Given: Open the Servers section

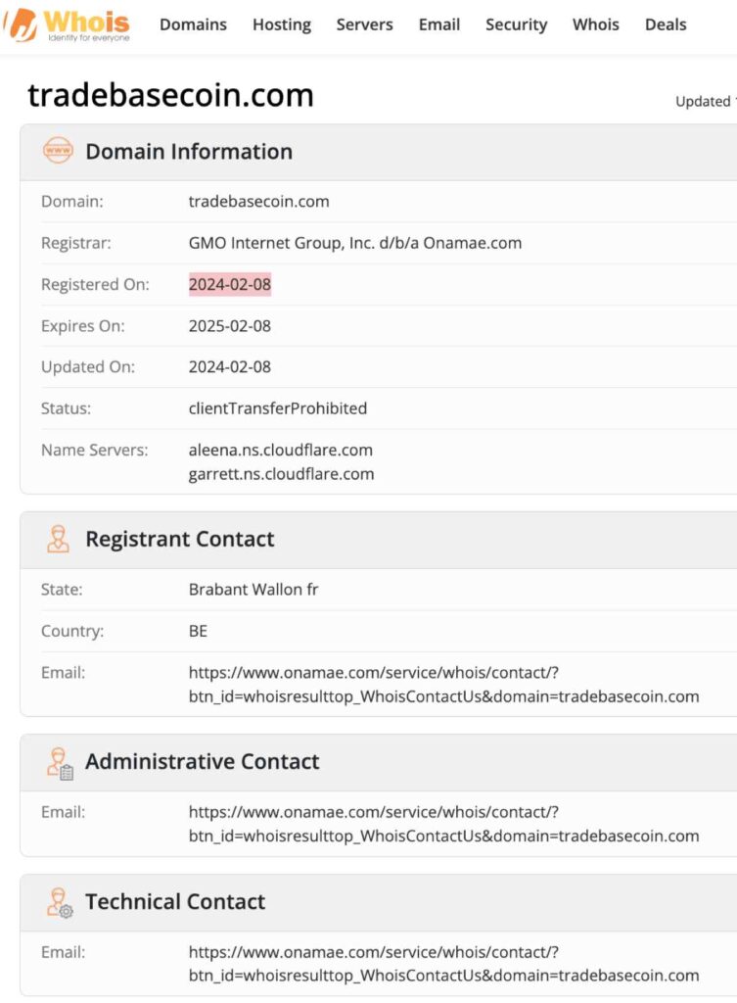Looking at the screenshot, I should [364, 24].
